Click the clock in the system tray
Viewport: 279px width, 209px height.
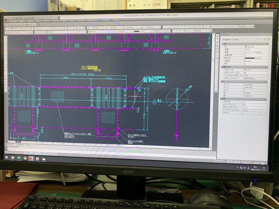pyautogui.click(x=255, y=168)
